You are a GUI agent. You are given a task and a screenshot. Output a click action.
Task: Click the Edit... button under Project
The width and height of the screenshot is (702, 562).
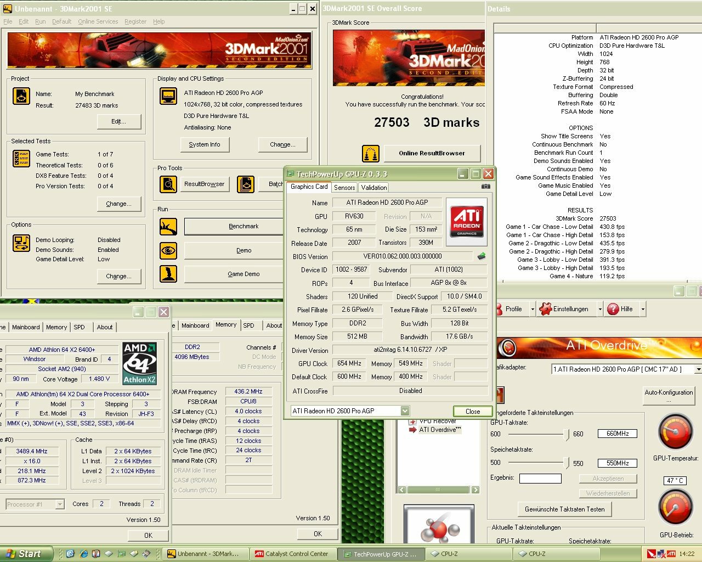pos(119,121)
